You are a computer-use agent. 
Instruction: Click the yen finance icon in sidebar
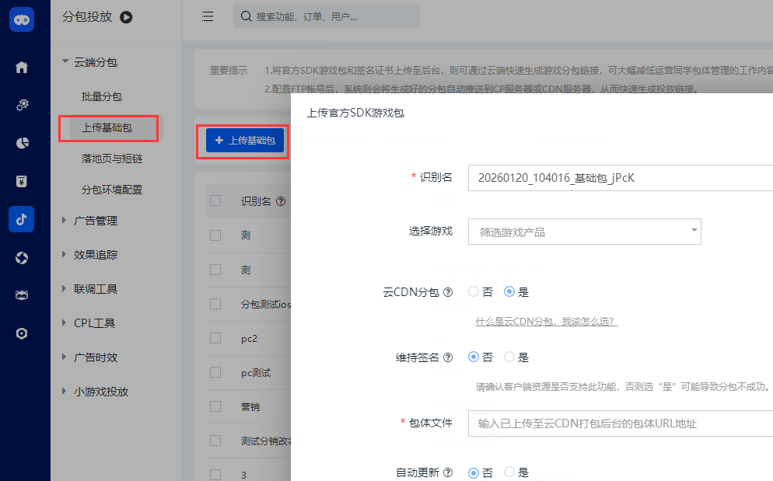22,181
